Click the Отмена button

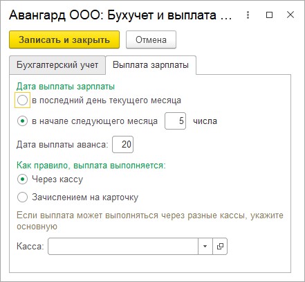[151, 39]
